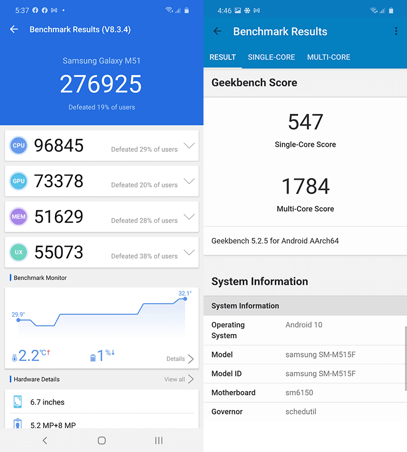Tap battery icon in AnTuTu status bar

[187, 10]
